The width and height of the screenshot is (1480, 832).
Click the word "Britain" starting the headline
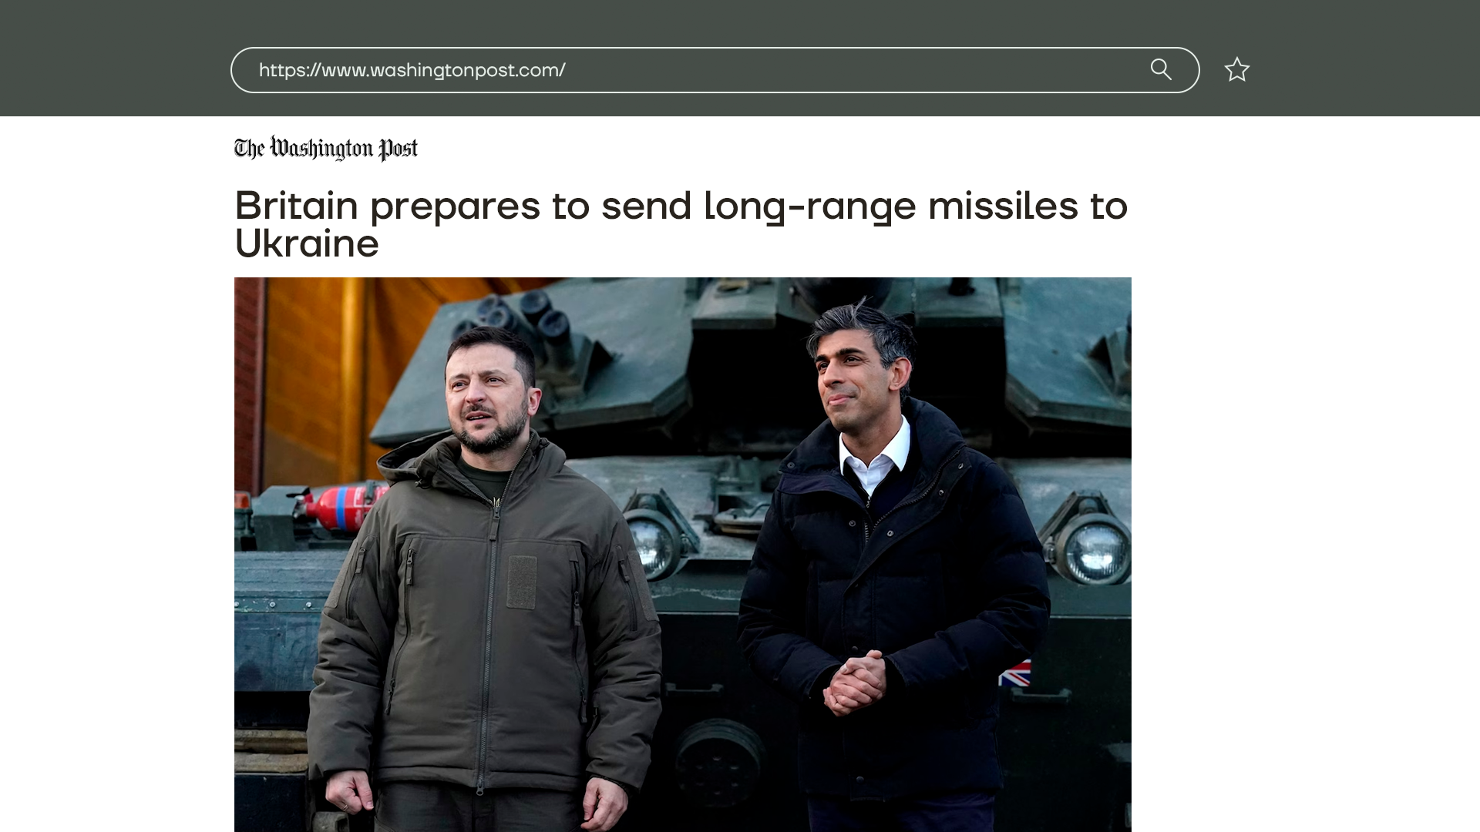(297, 206)
